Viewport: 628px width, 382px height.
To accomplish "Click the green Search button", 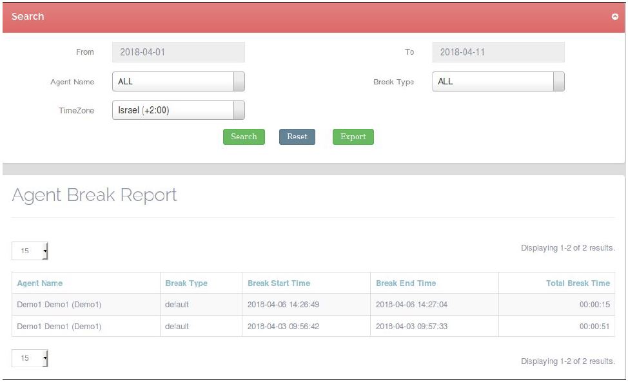I will tap(244, 137).
